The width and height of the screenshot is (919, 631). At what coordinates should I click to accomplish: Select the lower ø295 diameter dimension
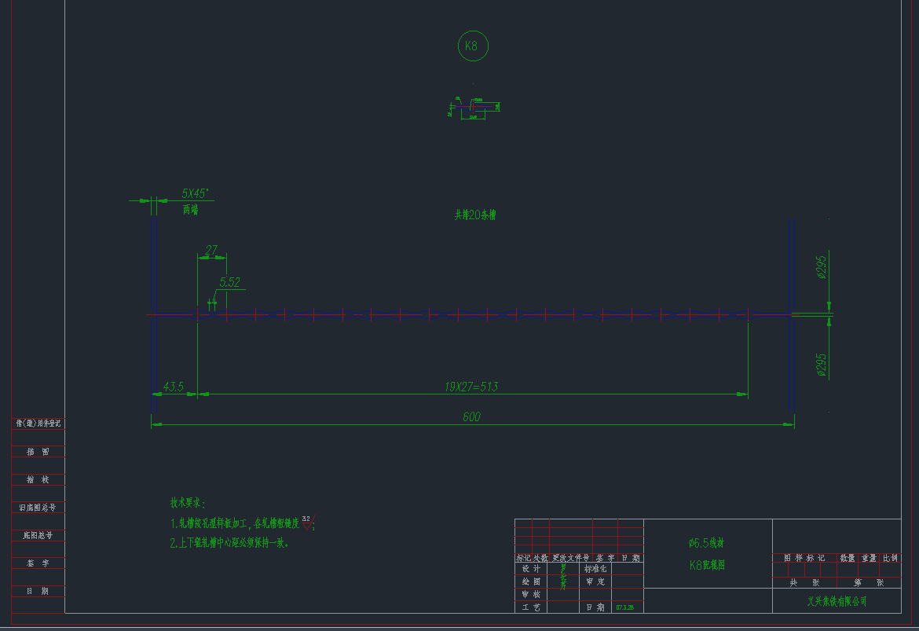pyautogui.click(x=821, y=365)
